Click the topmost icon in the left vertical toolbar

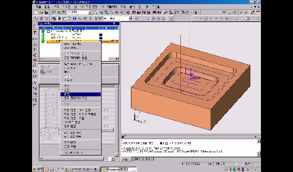tap(35, 26)
